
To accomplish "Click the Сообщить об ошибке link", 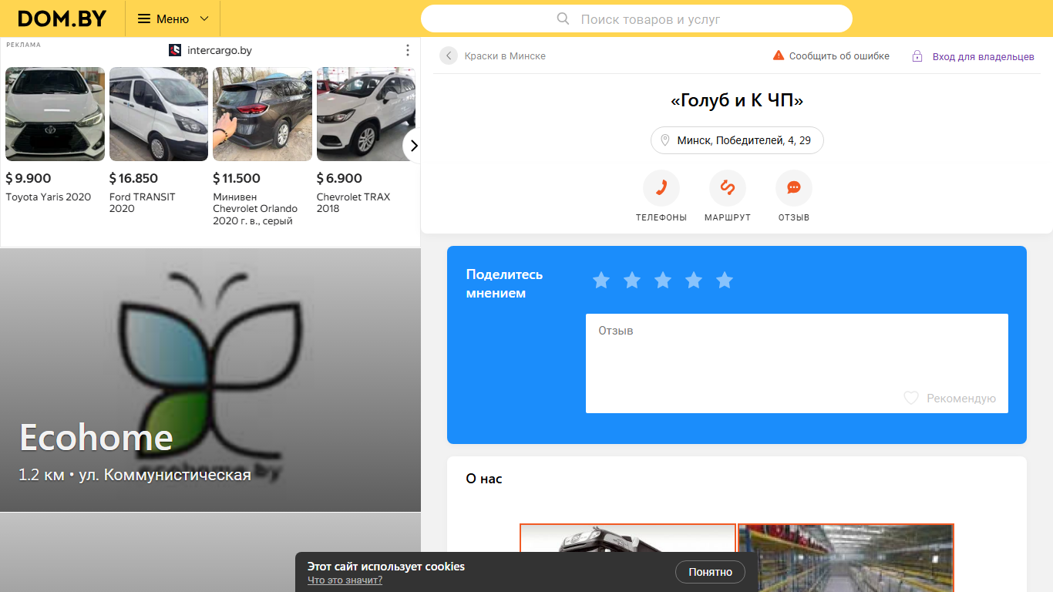I will pyautogui.click(x=839, y=55).
